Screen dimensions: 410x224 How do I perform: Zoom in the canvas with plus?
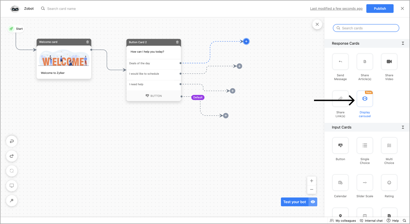[x=312, y=181]
